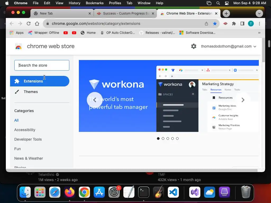Viewport: 271px width, 203px height.
Task: Launch Firefox from the Dock
Action: 70,192
